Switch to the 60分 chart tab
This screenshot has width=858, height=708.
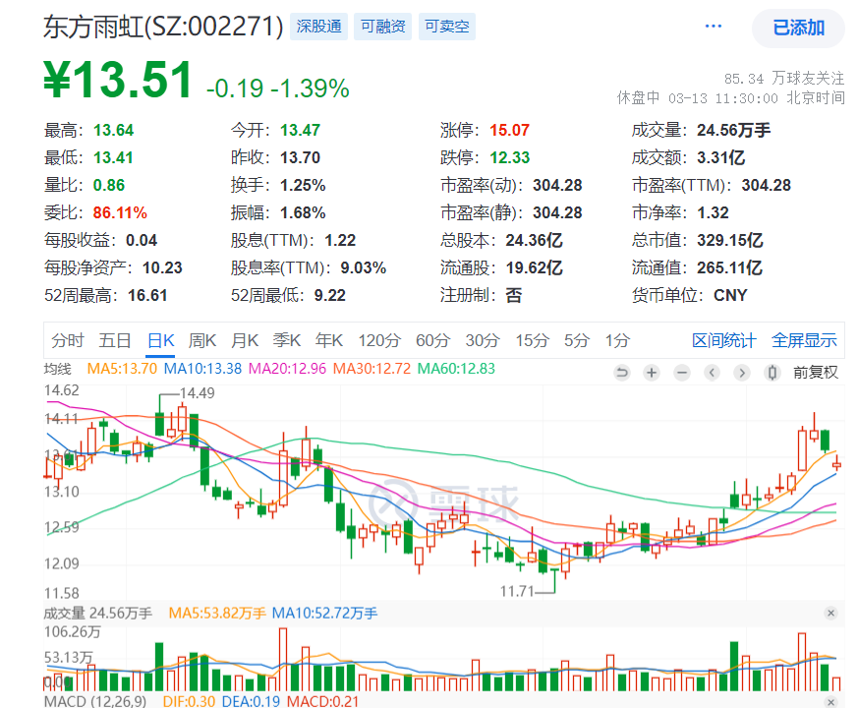[x=432, y=340]
